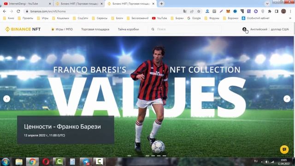Click the blue person extension icon

[x=207, y=11]
